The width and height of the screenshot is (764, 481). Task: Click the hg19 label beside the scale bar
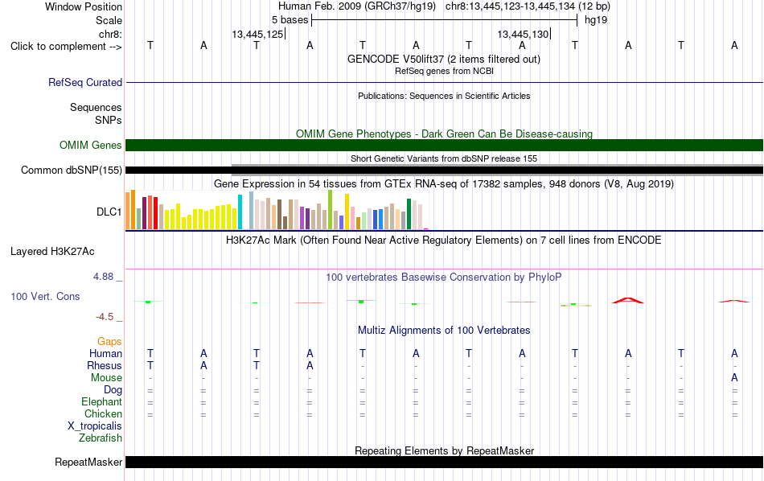[x=595, y=20]
